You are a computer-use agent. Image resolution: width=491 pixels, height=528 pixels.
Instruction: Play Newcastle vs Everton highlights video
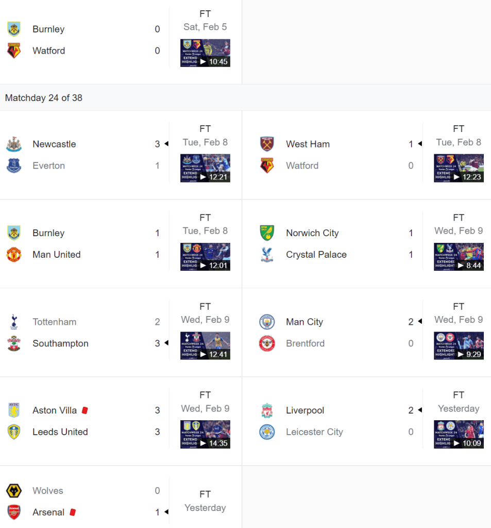[205, 168]
